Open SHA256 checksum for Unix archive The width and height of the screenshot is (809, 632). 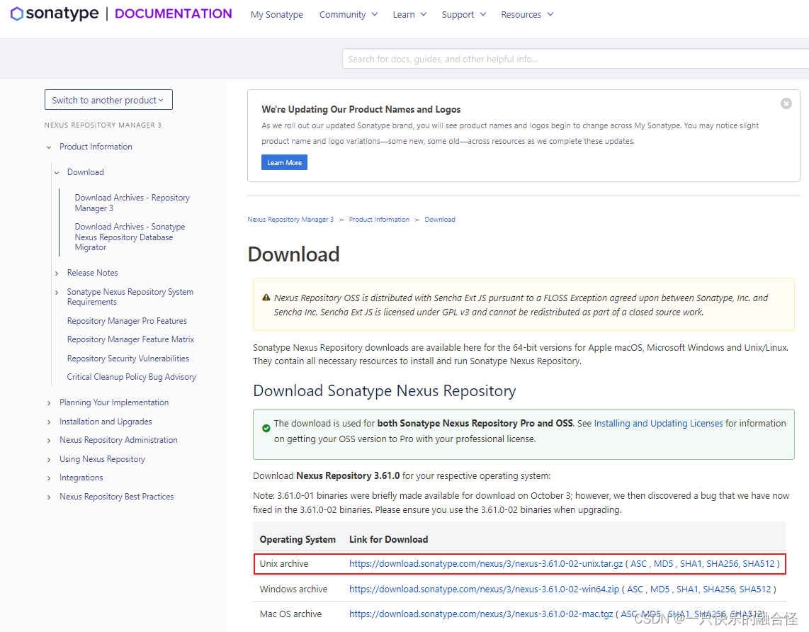[x=721, y=564]
